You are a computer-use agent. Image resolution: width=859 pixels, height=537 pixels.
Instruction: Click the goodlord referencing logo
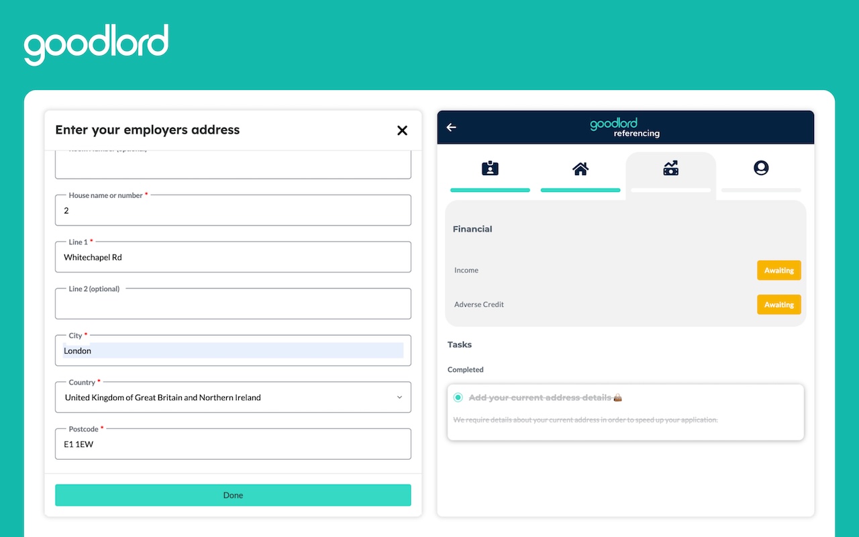[x=625, y=128]
